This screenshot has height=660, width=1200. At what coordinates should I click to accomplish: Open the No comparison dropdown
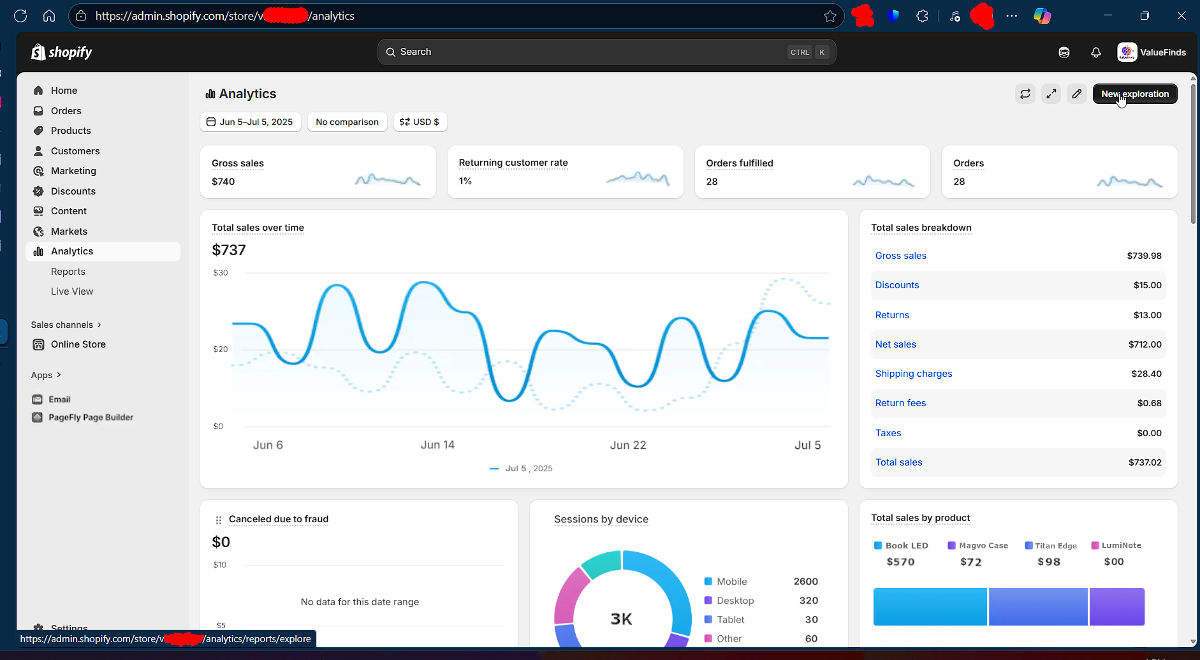pyautogui.click(x=347, y=122)
